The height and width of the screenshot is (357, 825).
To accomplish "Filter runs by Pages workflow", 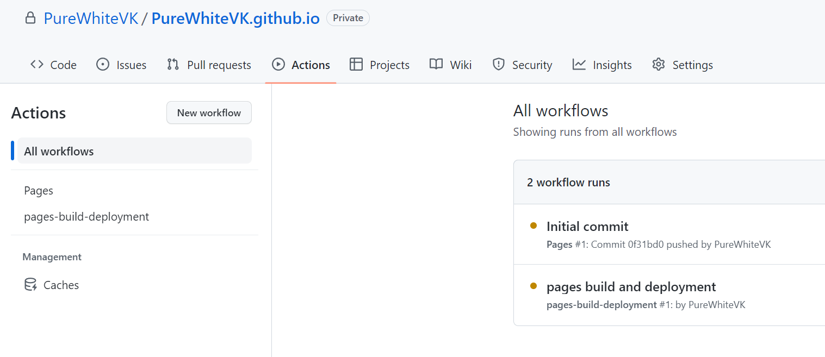I will click(39, 191).
